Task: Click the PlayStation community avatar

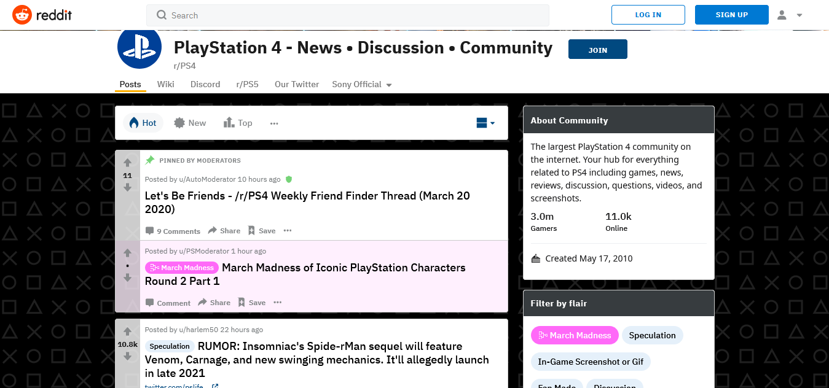Action: [139, 49]
